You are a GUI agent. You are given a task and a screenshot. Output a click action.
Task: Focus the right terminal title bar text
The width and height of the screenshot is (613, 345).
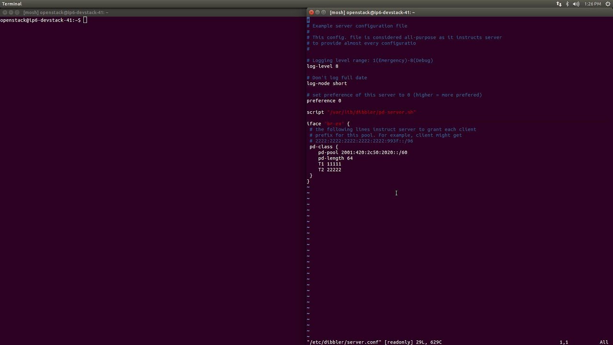coord(372,12)
